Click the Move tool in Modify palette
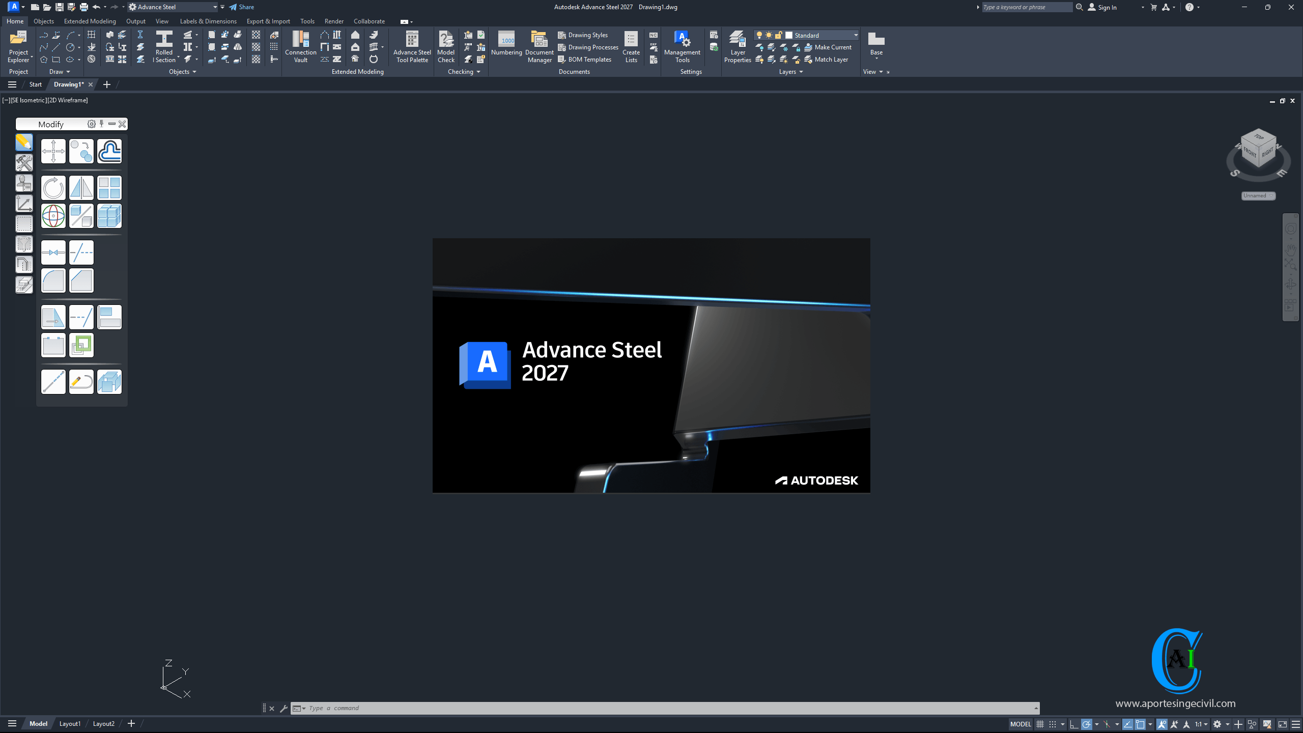The height and width of the screenshot is (733, 1303). (53, 151)
